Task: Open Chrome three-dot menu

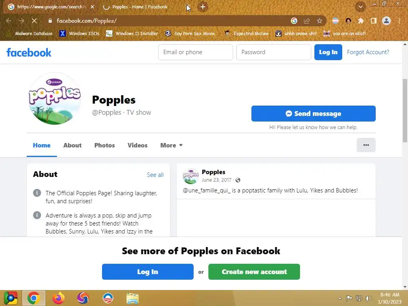Action: coord(399,21)
